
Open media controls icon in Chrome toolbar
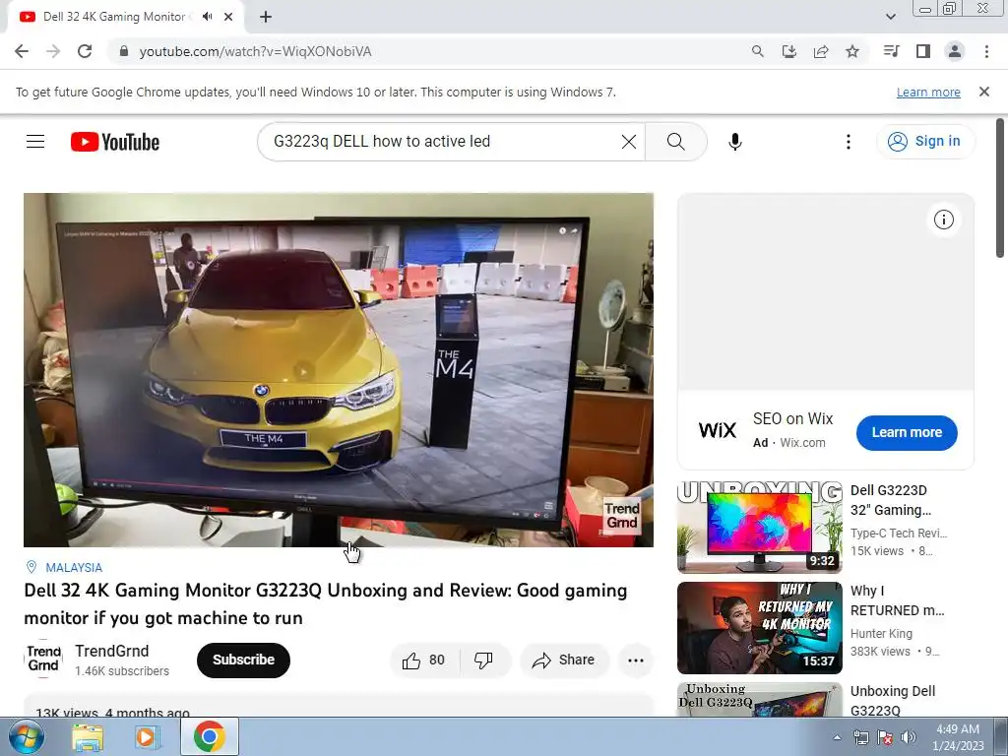891,51
